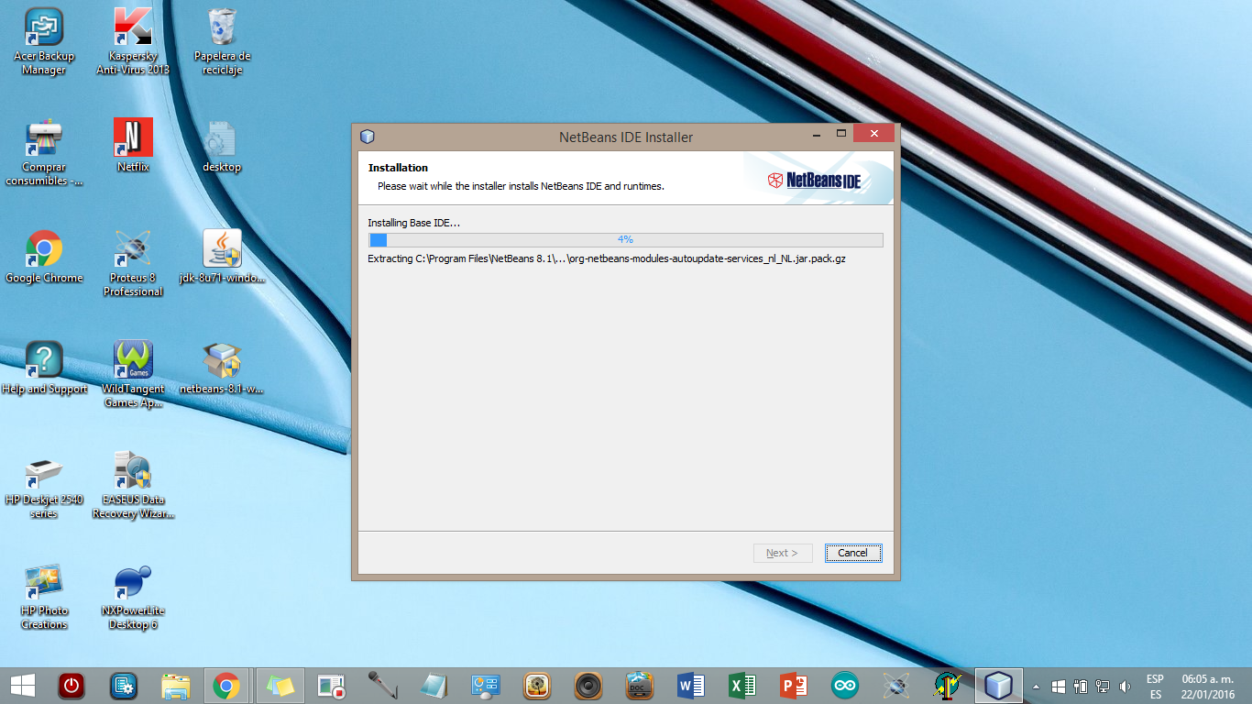Click the 'Extracting C:\Program Files' path text
Screen dimensions: 1252x704
(606, 258)
